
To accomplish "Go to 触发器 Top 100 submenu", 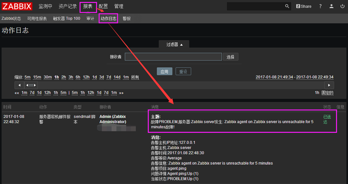I will coord(67,19).
